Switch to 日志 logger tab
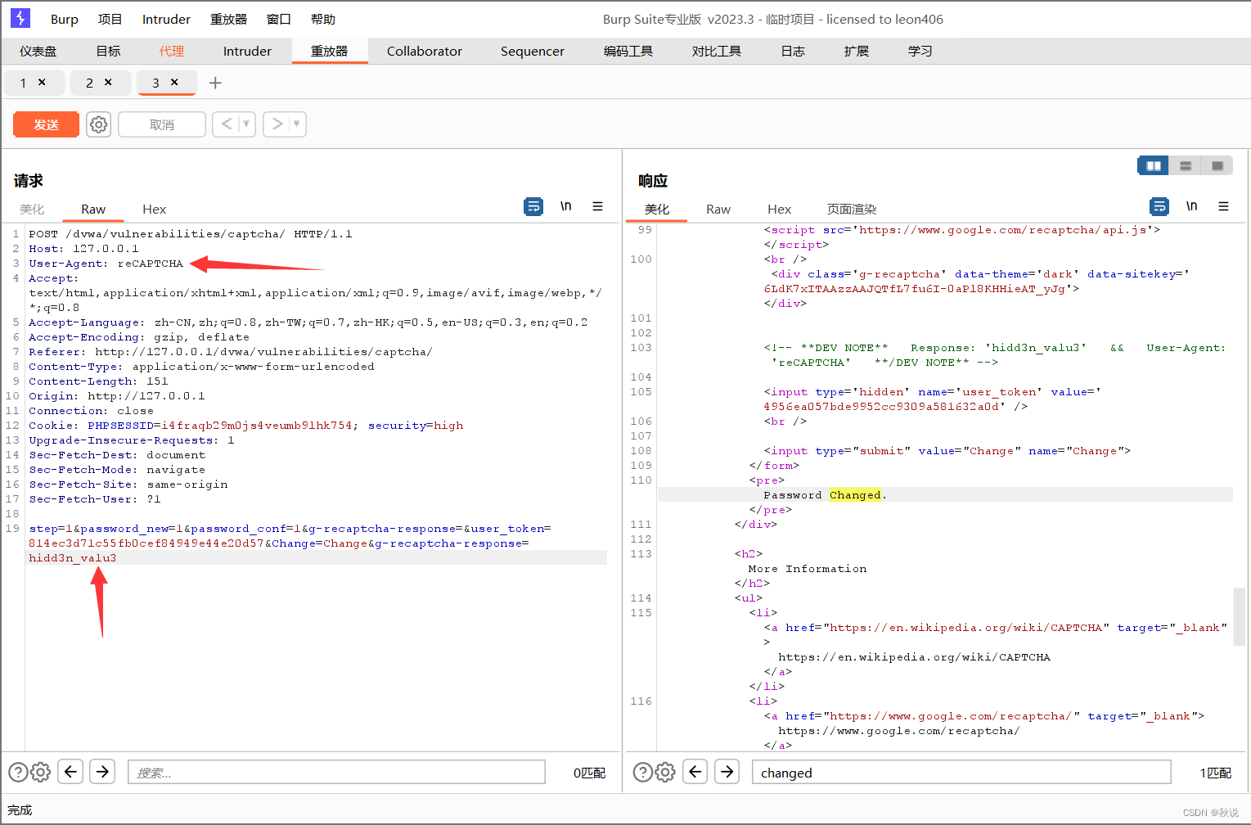This screenshot has height=825, width=1251. click(793, 51)
